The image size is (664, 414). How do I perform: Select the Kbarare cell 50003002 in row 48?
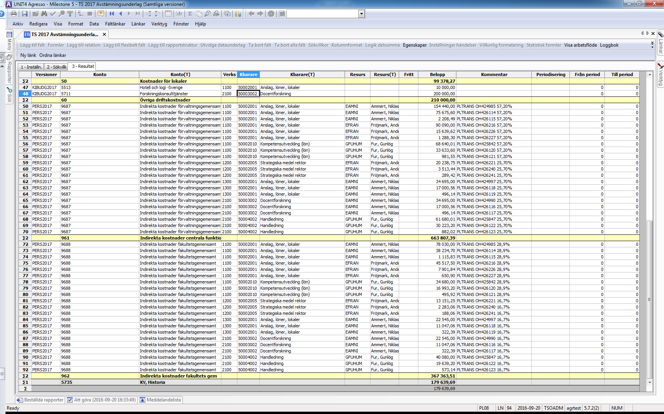click(248, 94)
